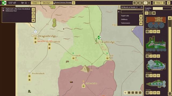The image size is (172, 96).
Task: Jump to Oddbury with its arrow button
Action: tap(141, 20)
